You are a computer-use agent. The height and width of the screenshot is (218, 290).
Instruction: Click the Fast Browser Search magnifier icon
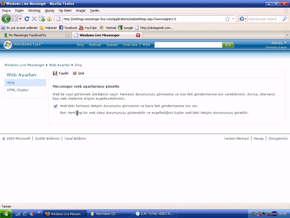tap(285, 19)
